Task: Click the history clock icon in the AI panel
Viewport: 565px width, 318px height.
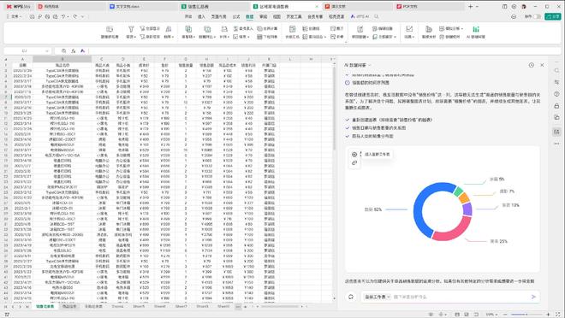Action: pyautogui.click(x=531, y=65)
